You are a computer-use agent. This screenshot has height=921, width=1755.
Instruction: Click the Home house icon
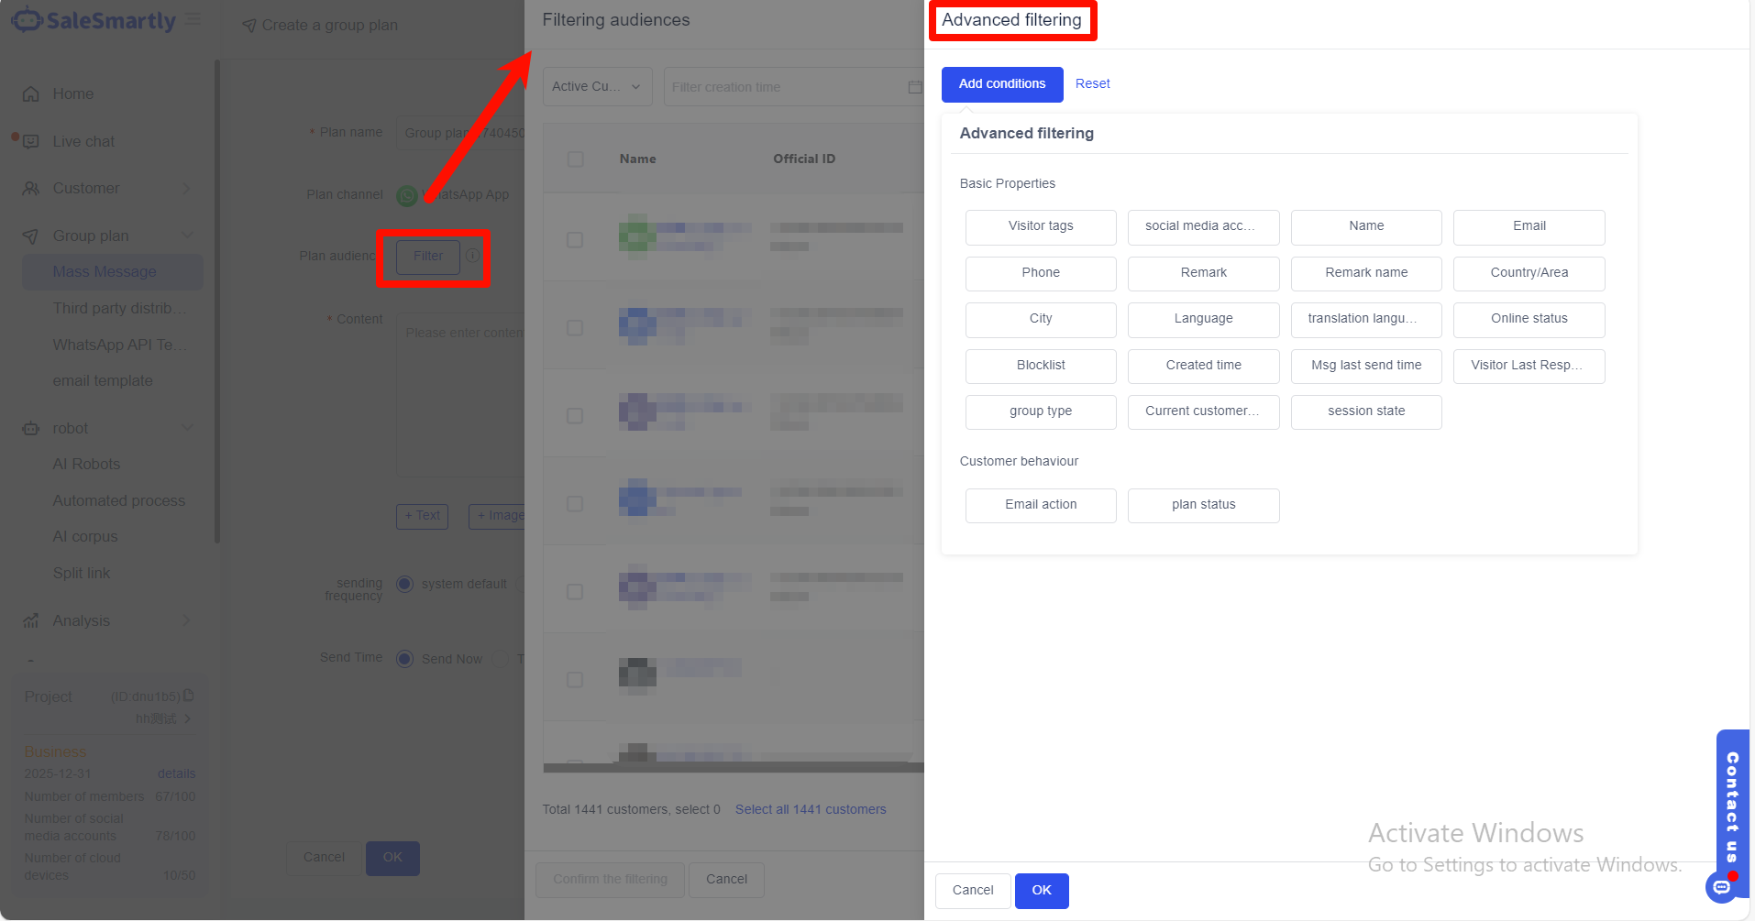[31, 94]
